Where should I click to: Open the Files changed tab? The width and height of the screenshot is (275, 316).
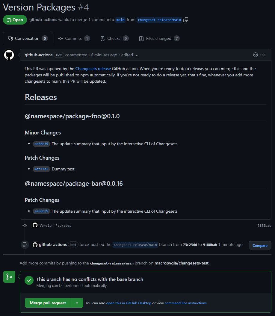tap(159, 38)
